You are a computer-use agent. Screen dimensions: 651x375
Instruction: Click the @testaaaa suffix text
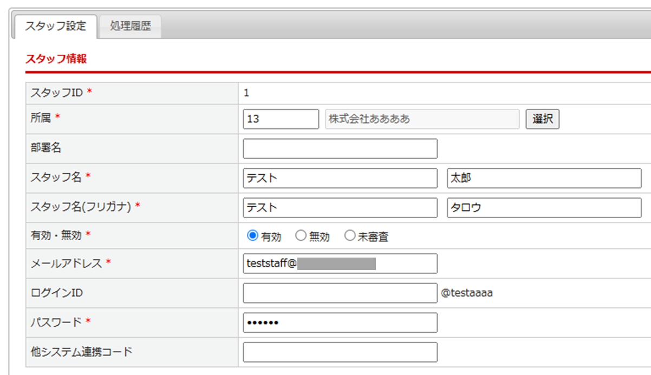tap(467, 293)
